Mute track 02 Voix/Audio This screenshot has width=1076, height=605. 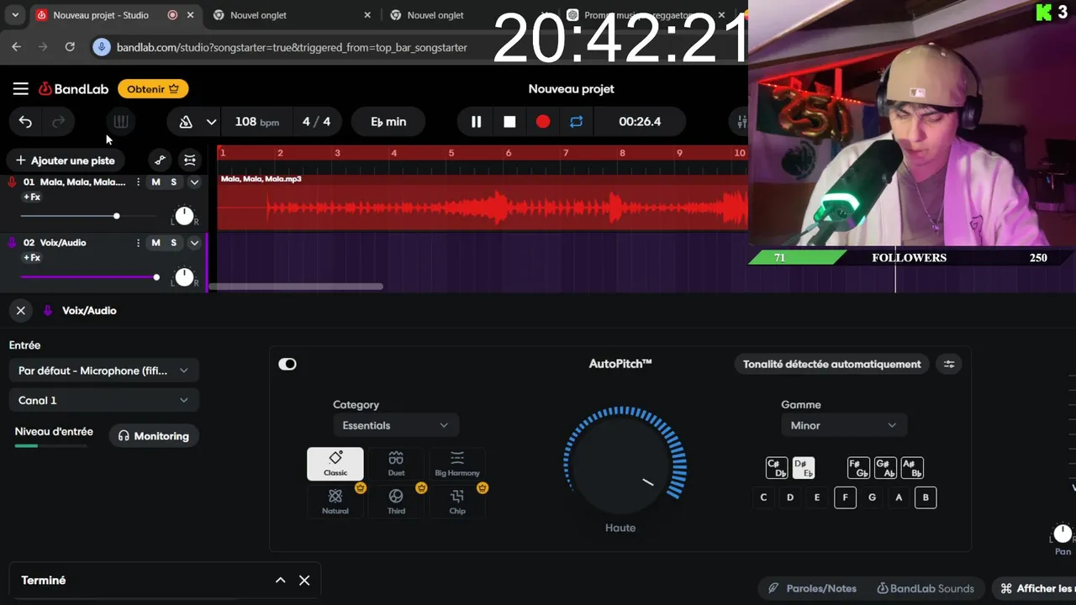tap(156, 243)
